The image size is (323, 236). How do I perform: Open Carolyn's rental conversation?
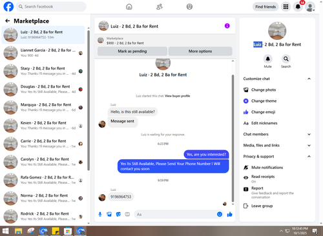[x=43, y=162]
